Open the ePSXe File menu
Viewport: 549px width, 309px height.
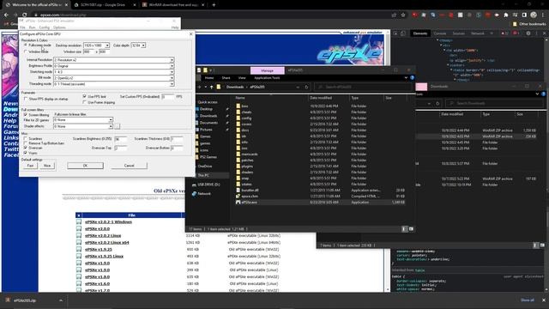pos(22,27)
